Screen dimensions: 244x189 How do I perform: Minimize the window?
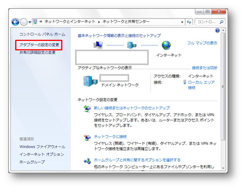(200, 12)
